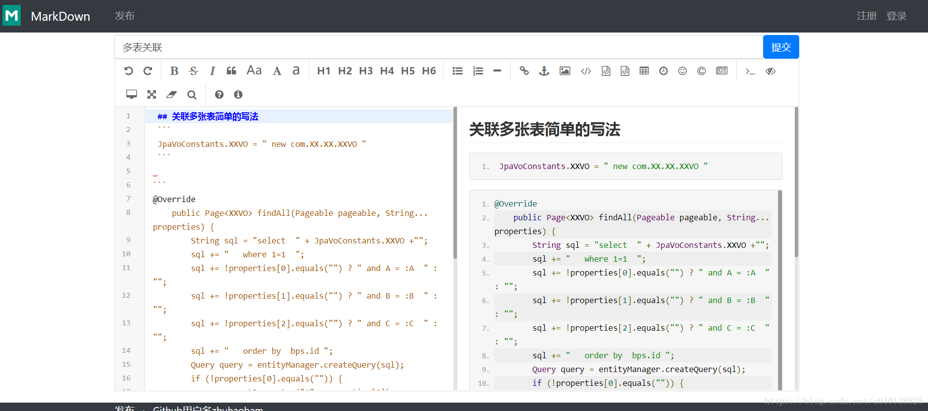Insert an H6 heading
Screen dimensions: 928x411
(x=429, y=71)
